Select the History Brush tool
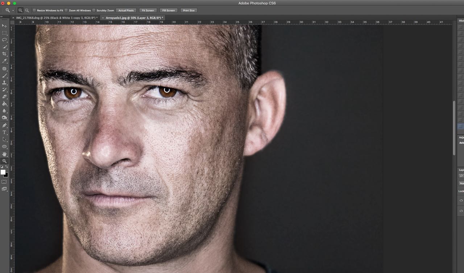 pos(4,89)
